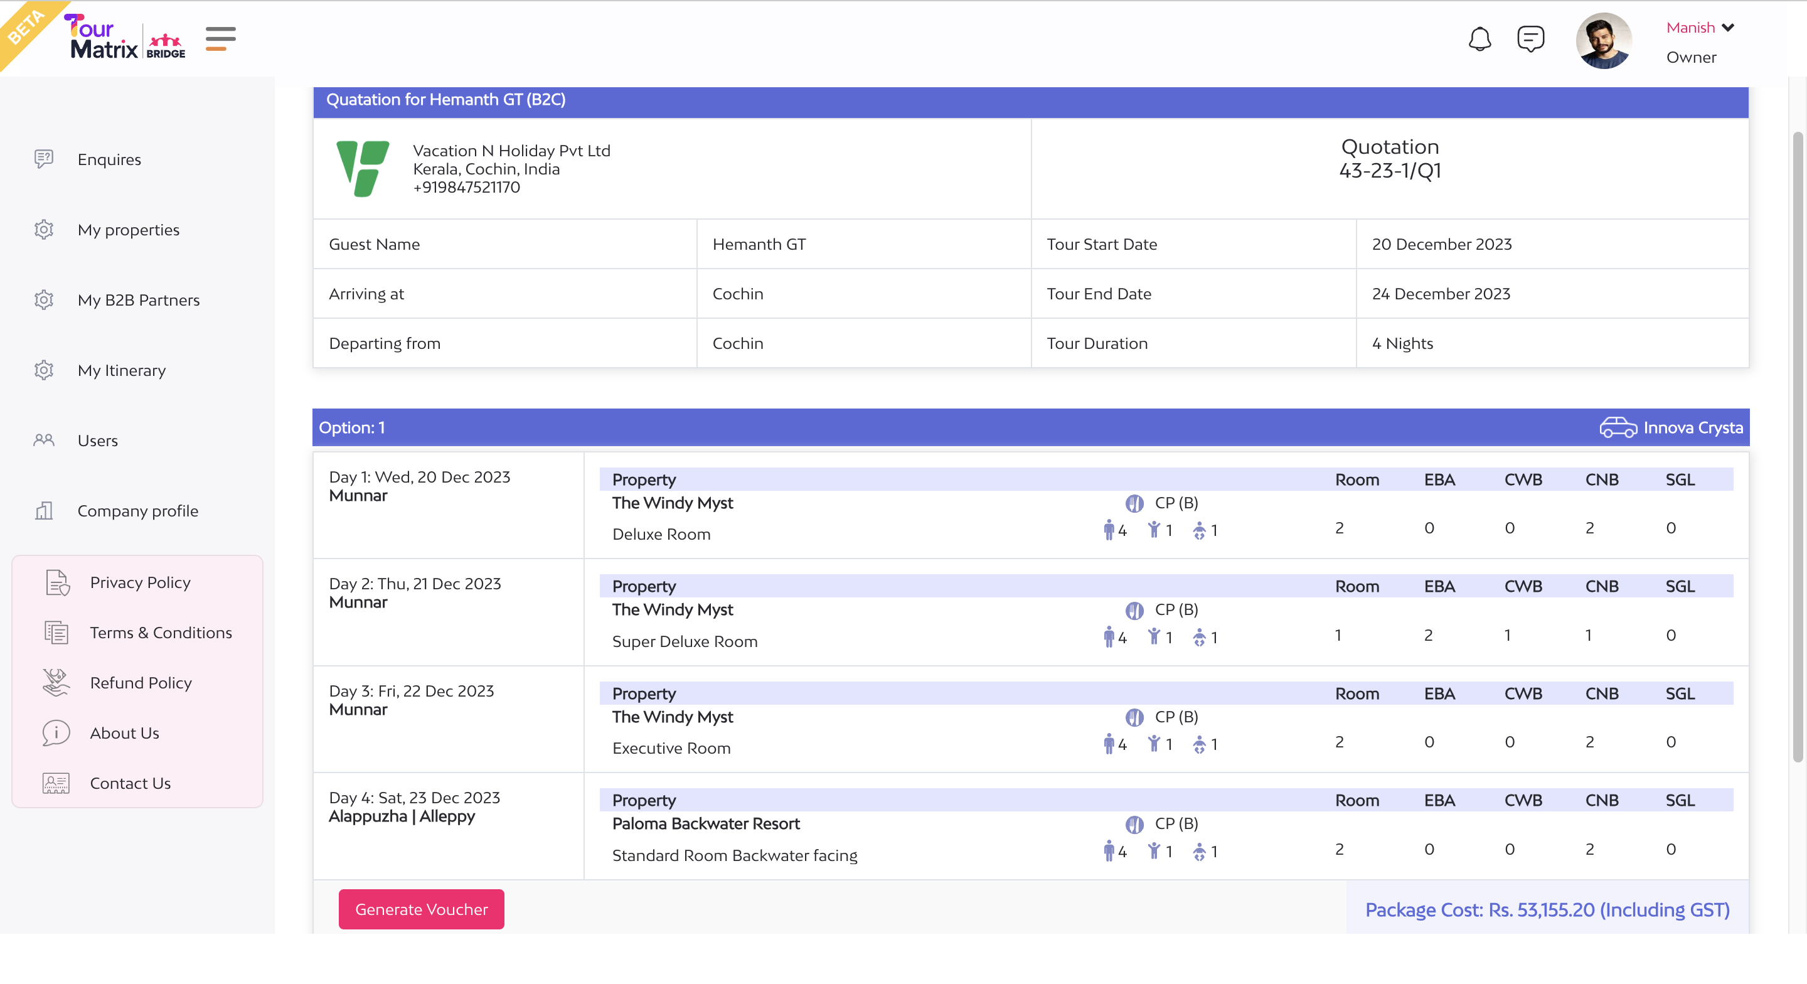Go to My properties section
Viewport: 1807px width, 984px height.
(129, 230)
